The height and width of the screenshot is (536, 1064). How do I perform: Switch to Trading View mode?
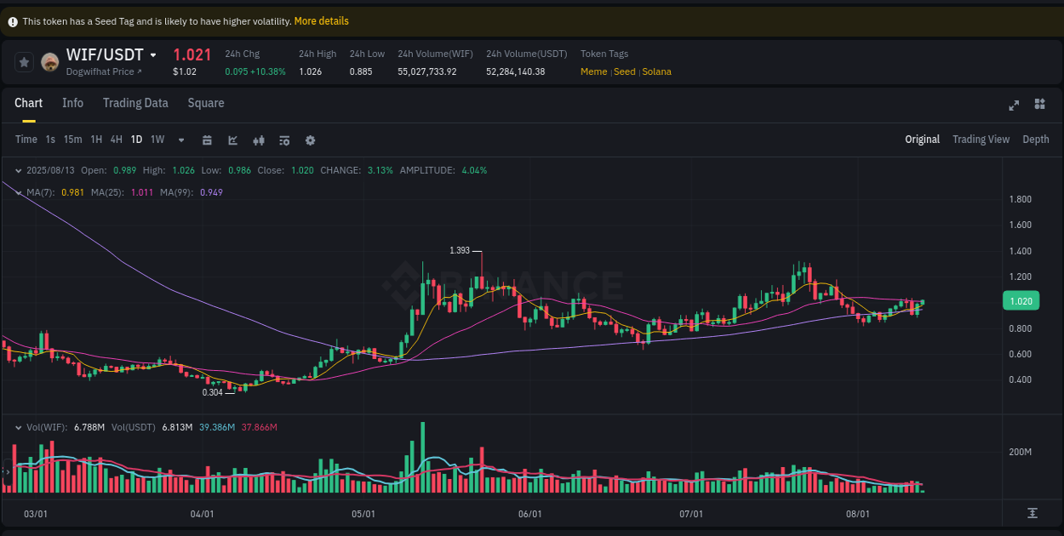(981, 139)
